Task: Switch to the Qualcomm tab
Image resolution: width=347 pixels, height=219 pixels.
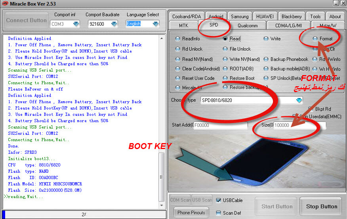Action: [x=248, y=26]
